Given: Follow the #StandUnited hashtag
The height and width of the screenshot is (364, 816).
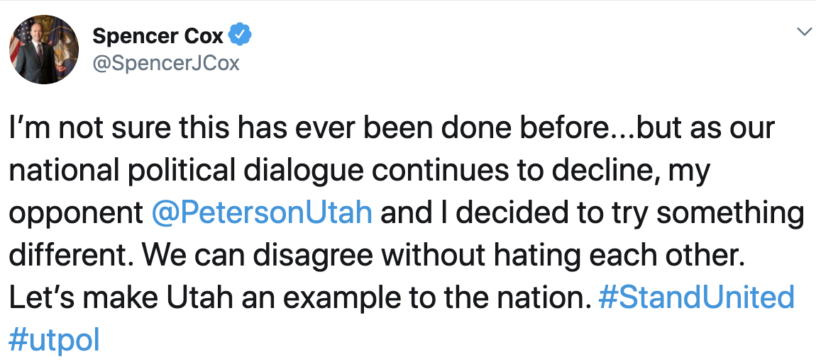Looking at the screenshot, I should tap(696, 298).
